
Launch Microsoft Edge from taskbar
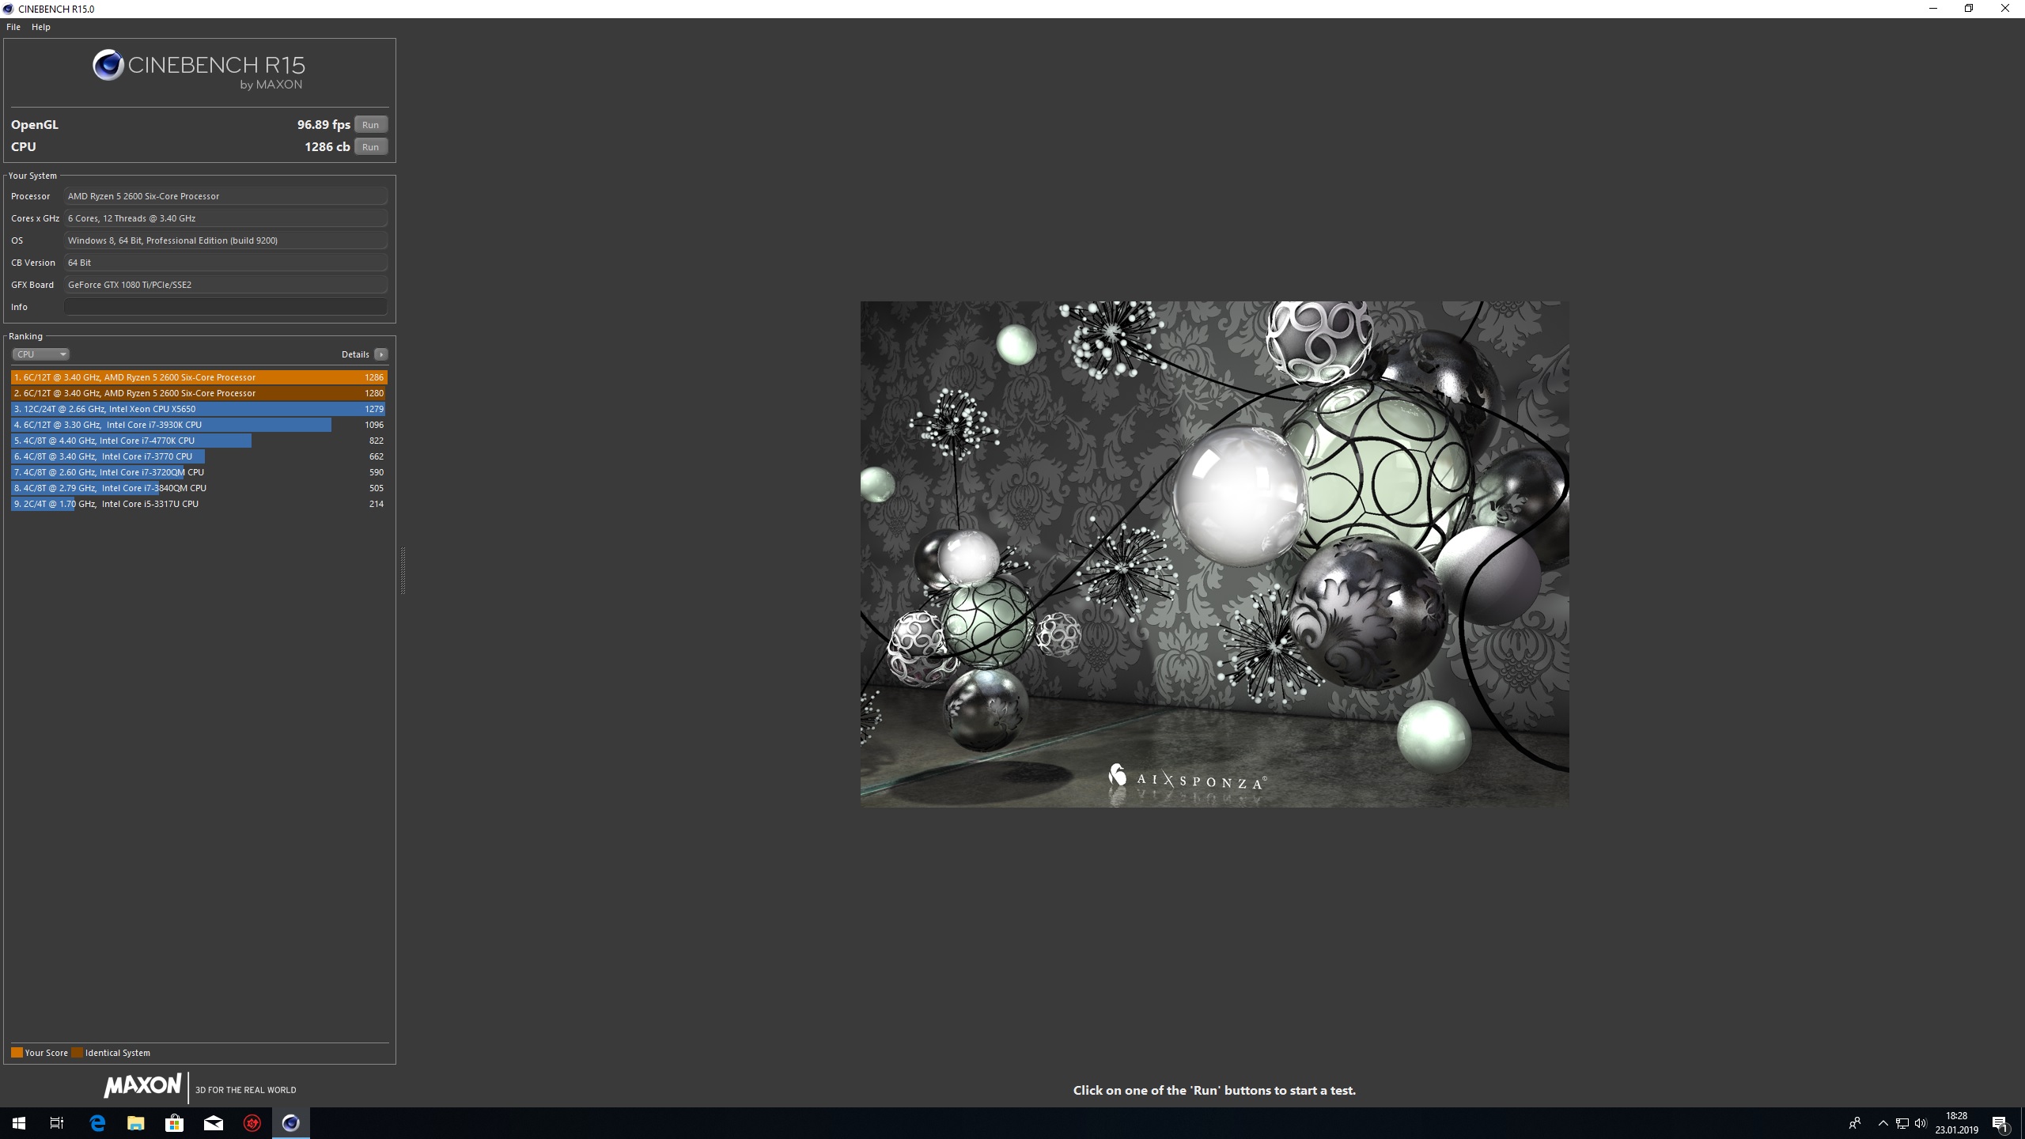(x=97, y=1123)
